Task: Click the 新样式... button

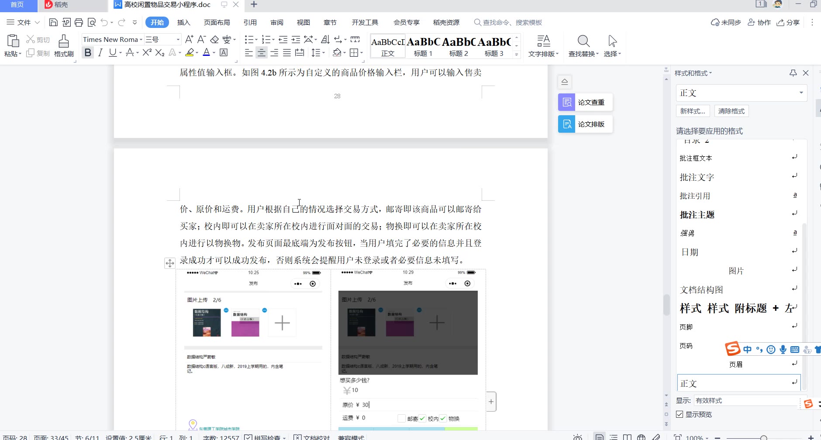Action: pos(693,111)
